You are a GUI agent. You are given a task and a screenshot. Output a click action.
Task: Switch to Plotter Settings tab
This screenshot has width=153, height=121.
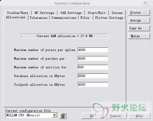point(109,18)
